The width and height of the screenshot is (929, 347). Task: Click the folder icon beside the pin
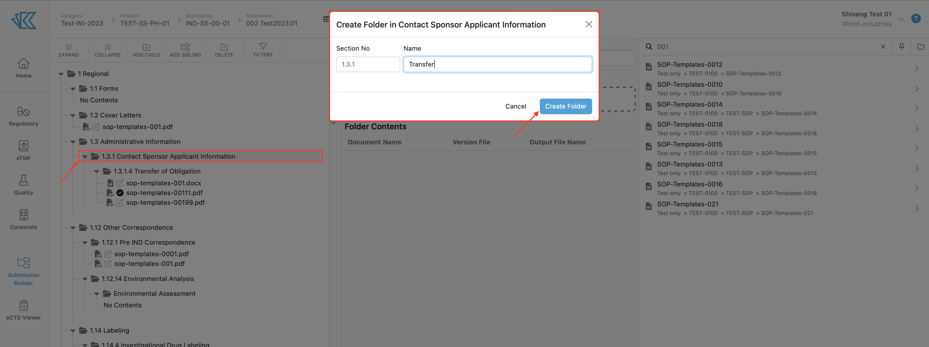click(x=921, y=46)
